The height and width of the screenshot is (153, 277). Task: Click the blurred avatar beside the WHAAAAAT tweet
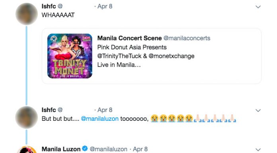(27, 14)
